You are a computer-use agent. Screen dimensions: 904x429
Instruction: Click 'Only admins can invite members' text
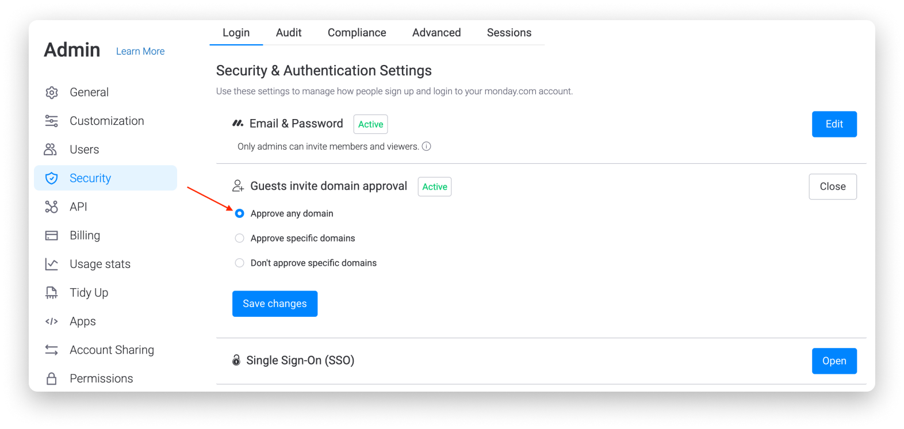coord(328,147)
